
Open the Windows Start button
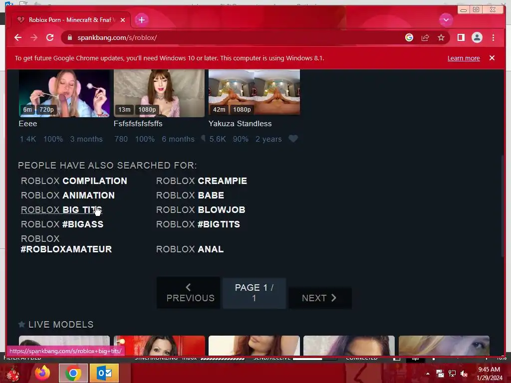tap(12, 374)
